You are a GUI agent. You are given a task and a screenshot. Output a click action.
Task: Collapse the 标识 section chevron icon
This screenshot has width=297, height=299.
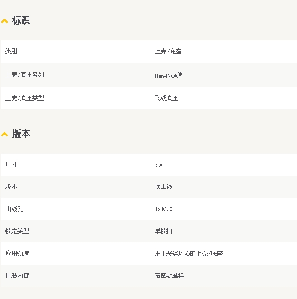point(5,21)
